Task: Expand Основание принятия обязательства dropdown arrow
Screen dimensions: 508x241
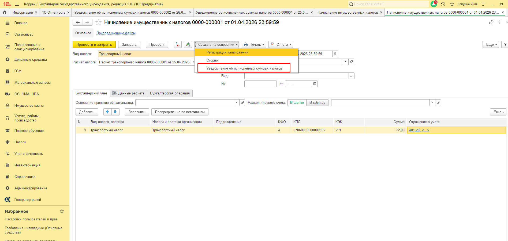Action: pyautogui.click(x=236, y=102)
